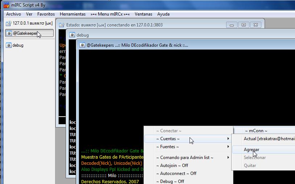This screenshot has height=184, width=295.
Task: Open the Ver menu
Action: (x=29, y=14)
